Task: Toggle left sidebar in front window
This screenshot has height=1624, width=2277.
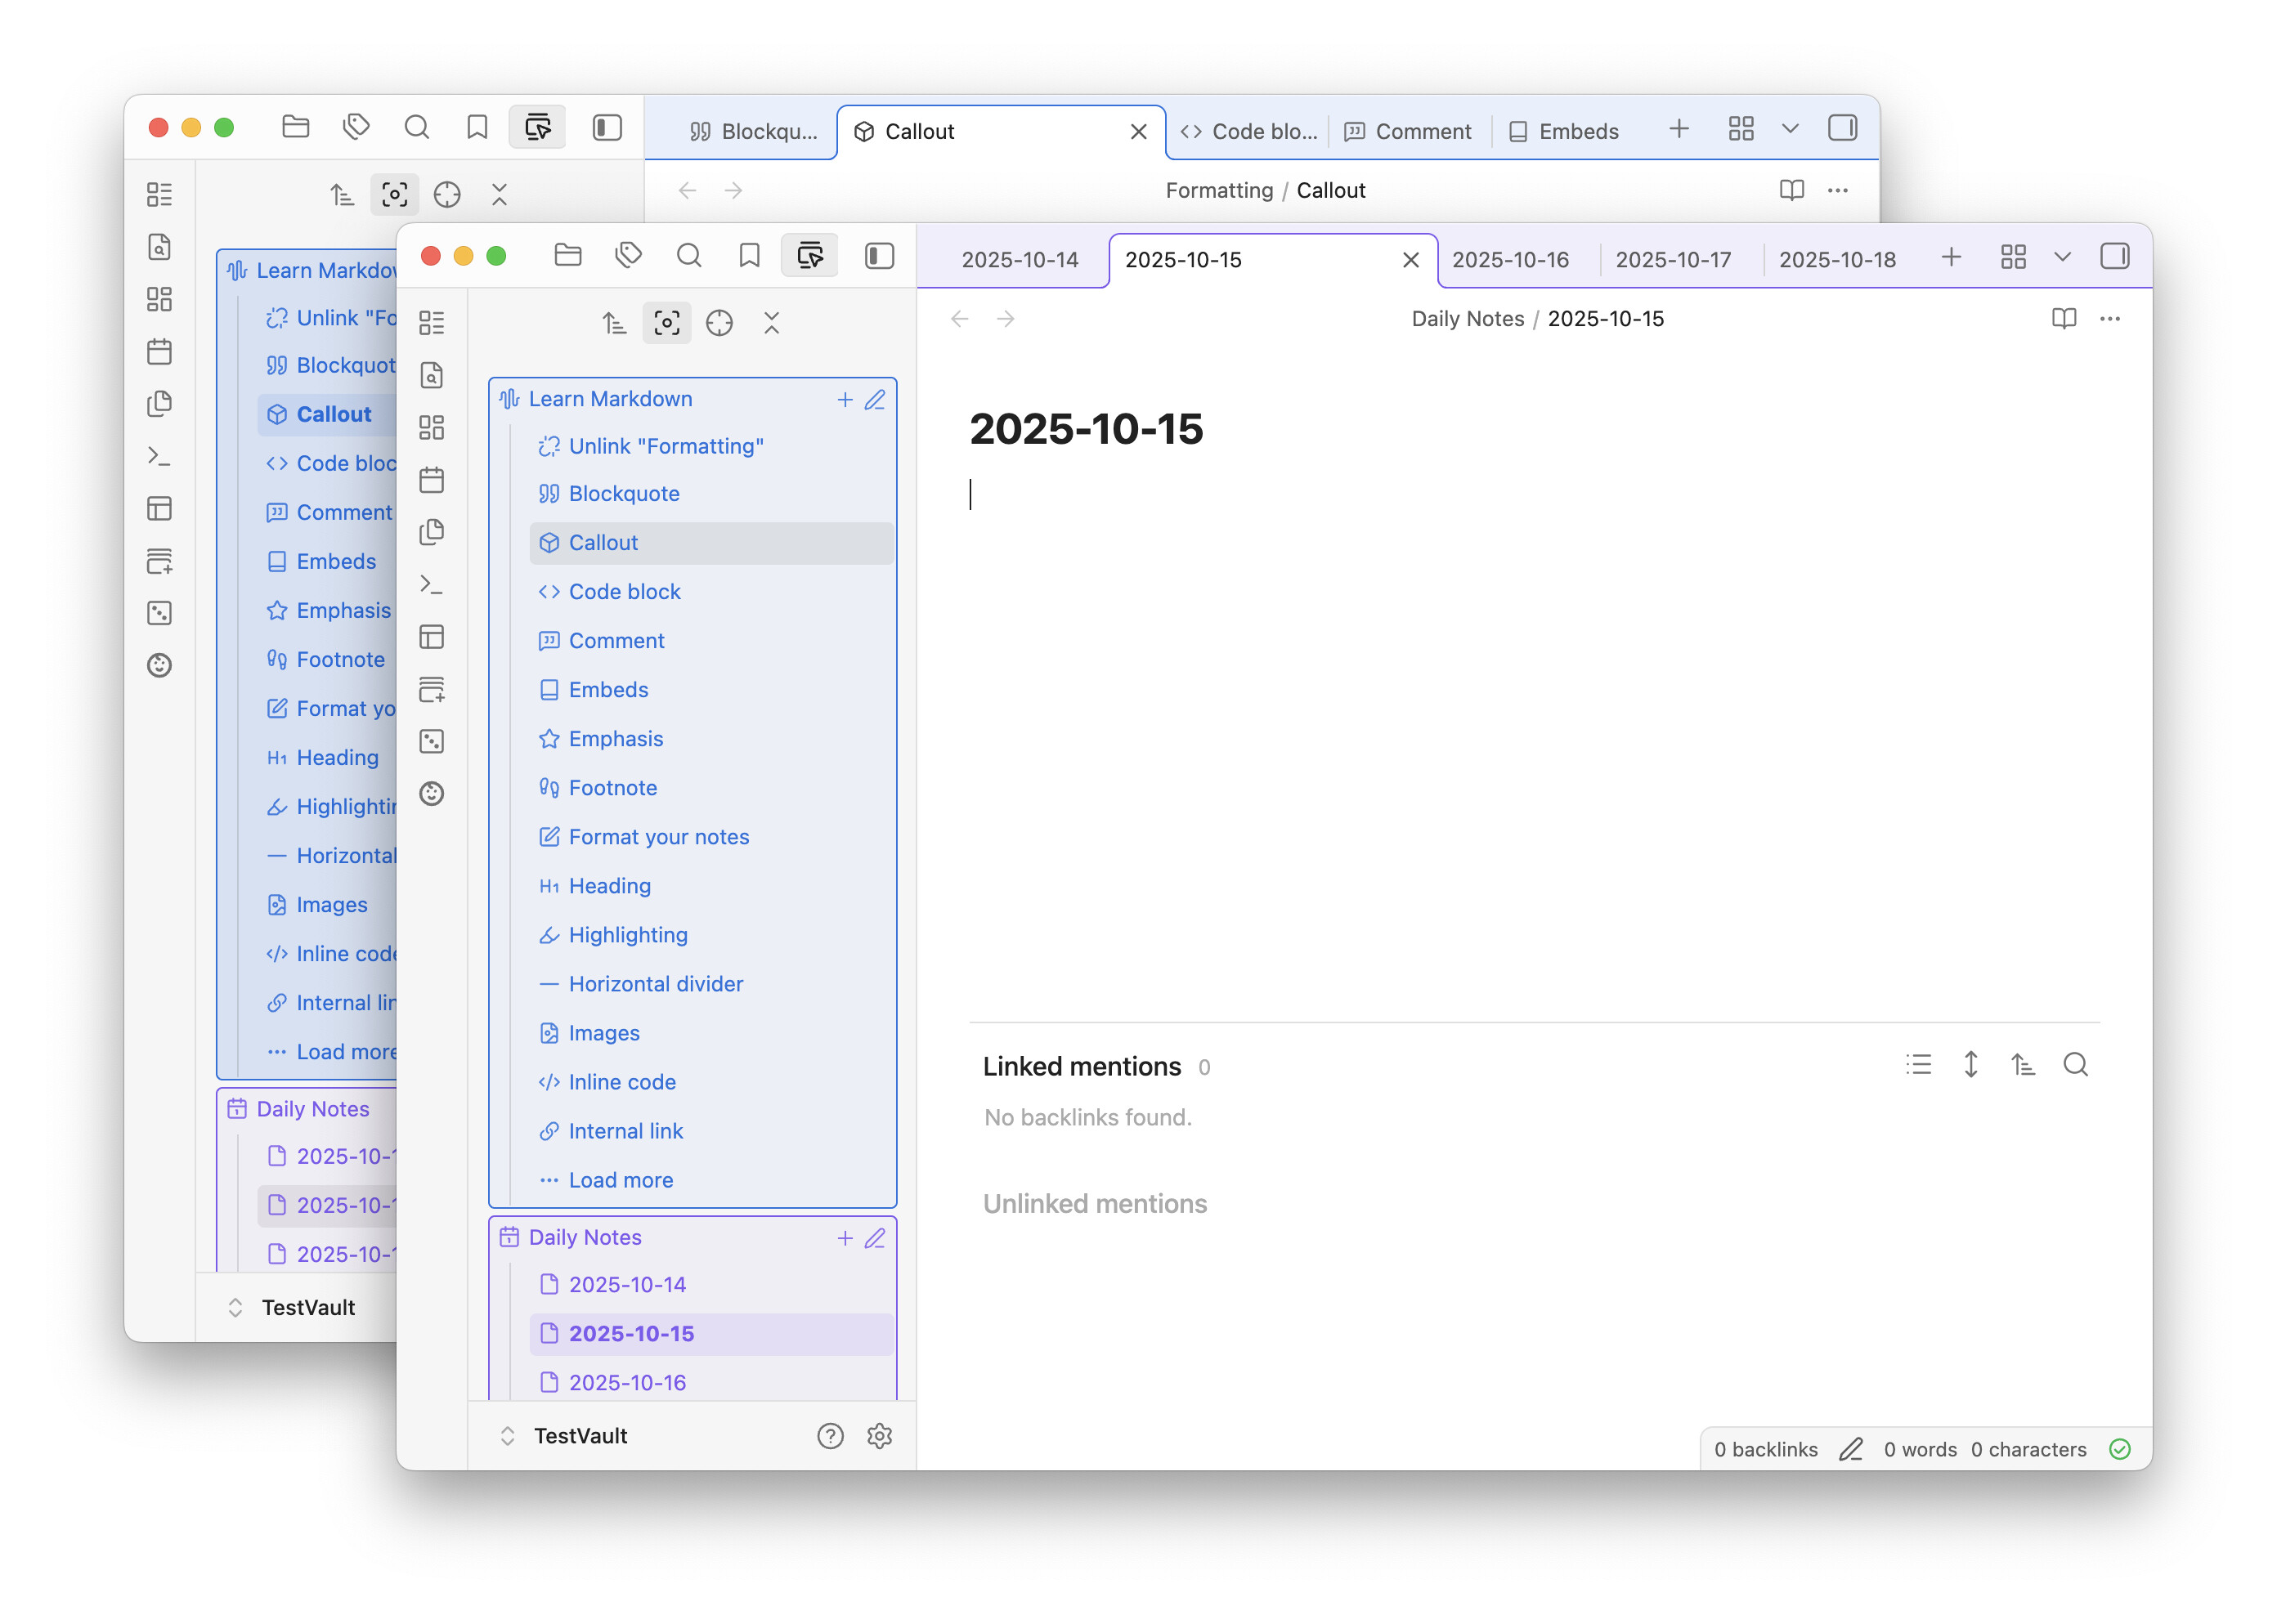Action: click(880, 256)
